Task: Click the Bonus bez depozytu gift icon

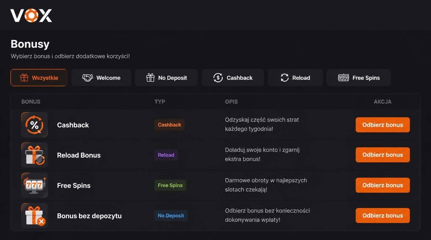Action: (34, 216)
